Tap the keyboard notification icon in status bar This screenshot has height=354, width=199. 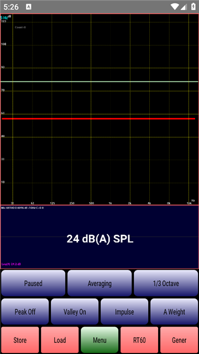tap(29, 7)
